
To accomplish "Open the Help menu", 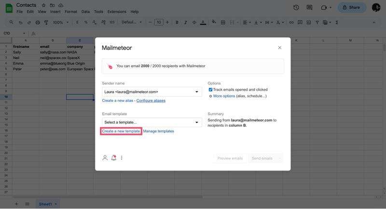I will point(135,12).
